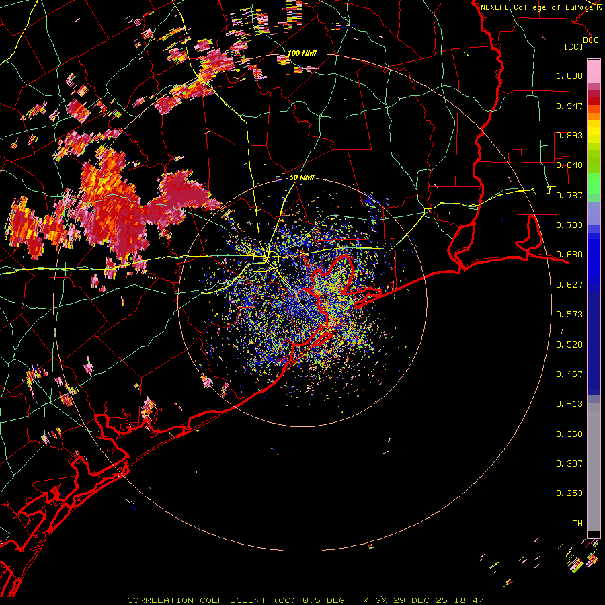Viewport: 605px width, 605px height.
Task: Click the 0.680 scale value
Action: [x=569, y=255]
